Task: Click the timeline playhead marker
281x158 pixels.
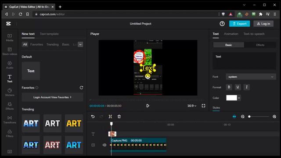Action: click(111, 124)
